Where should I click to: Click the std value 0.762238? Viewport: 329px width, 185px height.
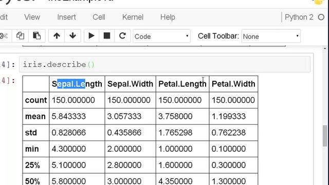[x=229, y=133]
